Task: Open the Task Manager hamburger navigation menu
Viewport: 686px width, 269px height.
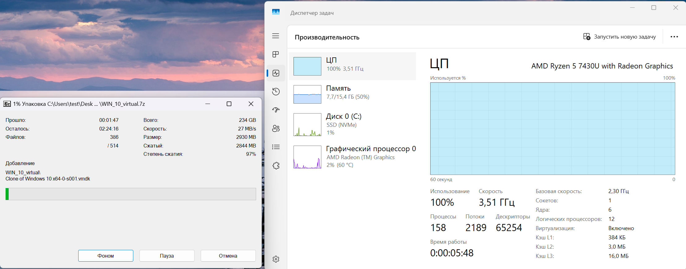Action: pyautogui.click(x=276, y=36)
